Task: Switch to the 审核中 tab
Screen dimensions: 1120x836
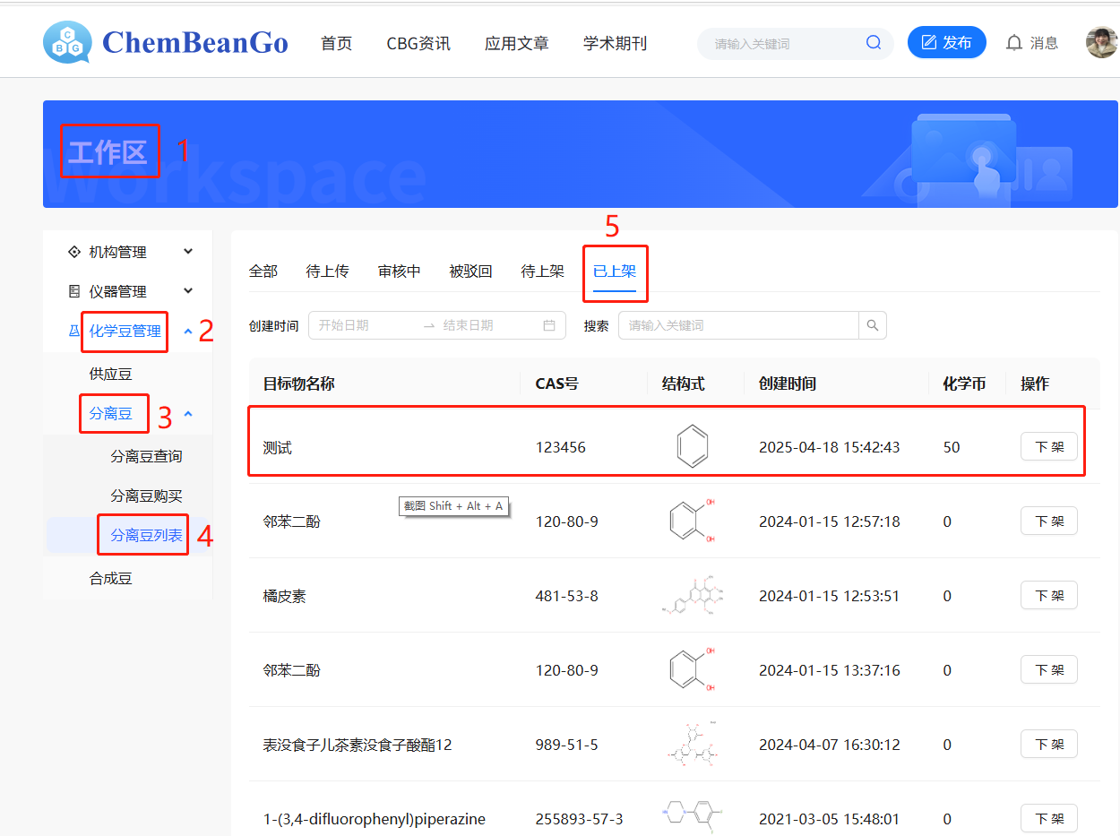Action: 399,271
